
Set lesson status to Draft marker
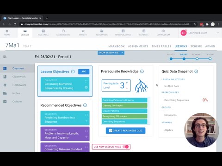tap(184, 59)
